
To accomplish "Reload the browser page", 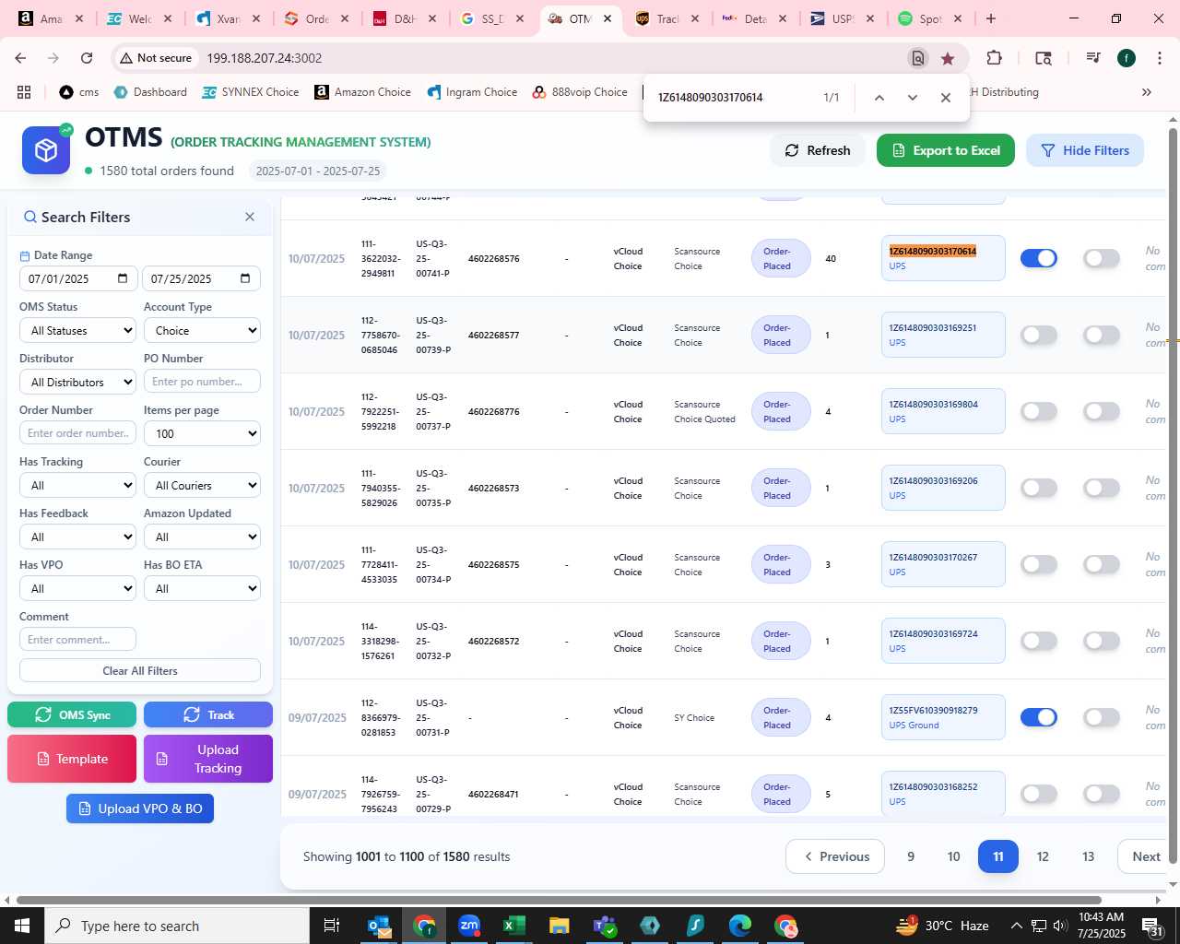I will [x=87, y=58].
